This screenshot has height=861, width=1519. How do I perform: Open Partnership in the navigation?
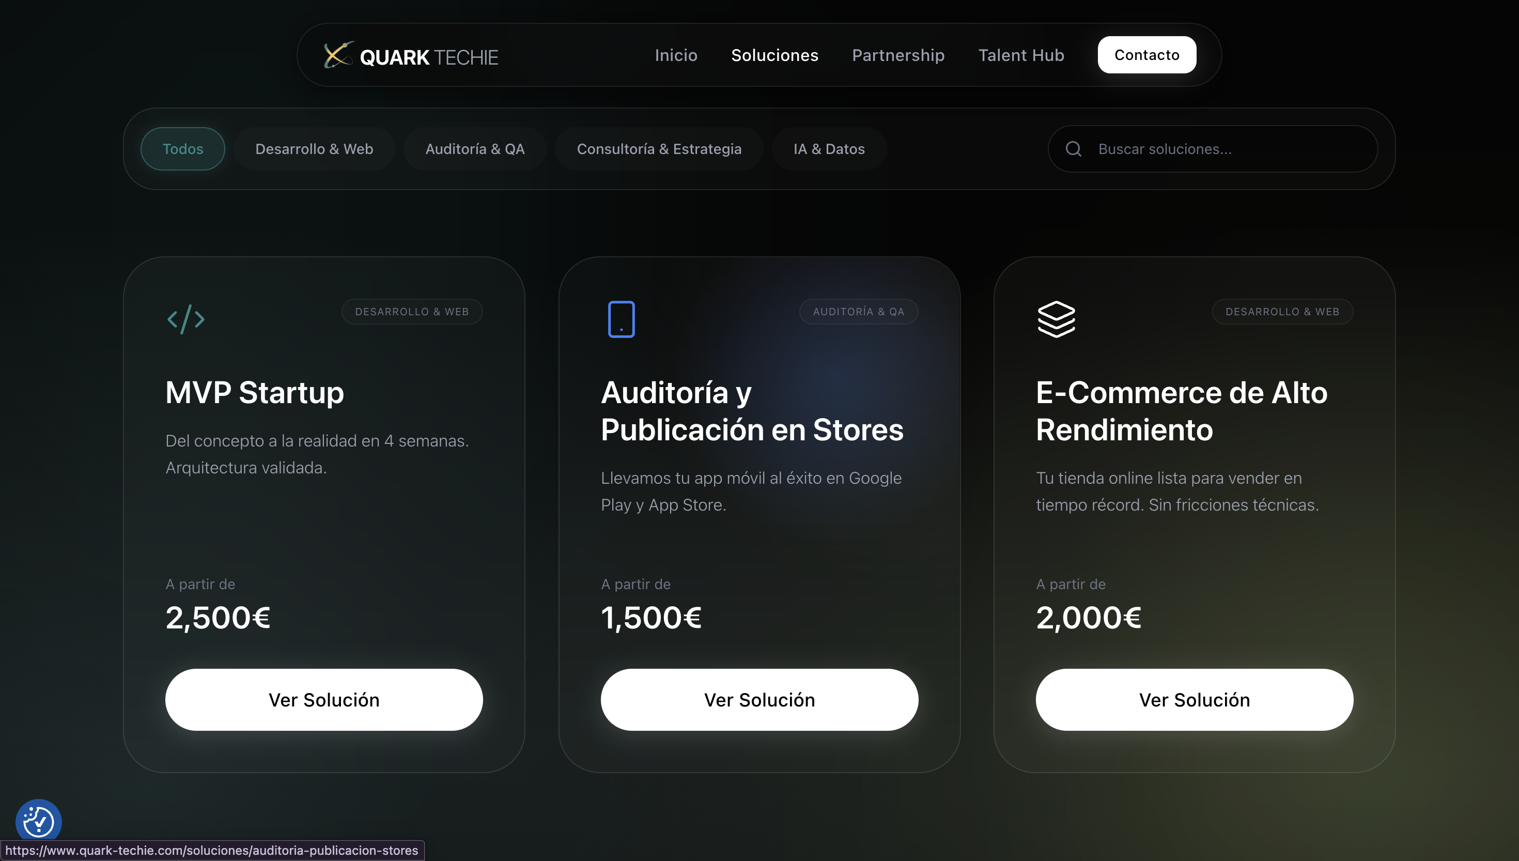point(898,55)
